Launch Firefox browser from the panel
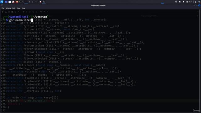Screen dimensions: 201x113 pyautogui.click(x=17, y=2)
